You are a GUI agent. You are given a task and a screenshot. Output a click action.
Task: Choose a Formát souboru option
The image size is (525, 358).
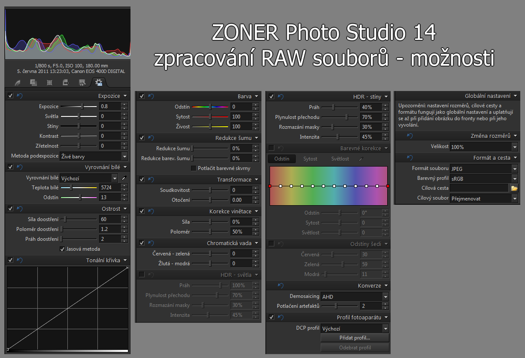coord(484,169)
